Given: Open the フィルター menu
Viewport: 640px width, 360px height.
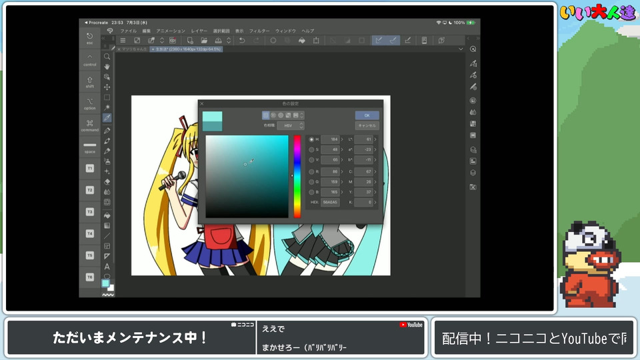Looking at the screenshot, I should 259,31.
